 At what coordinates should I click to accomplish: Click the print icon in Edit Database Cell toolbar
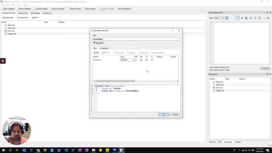click(x=268, y=18)
